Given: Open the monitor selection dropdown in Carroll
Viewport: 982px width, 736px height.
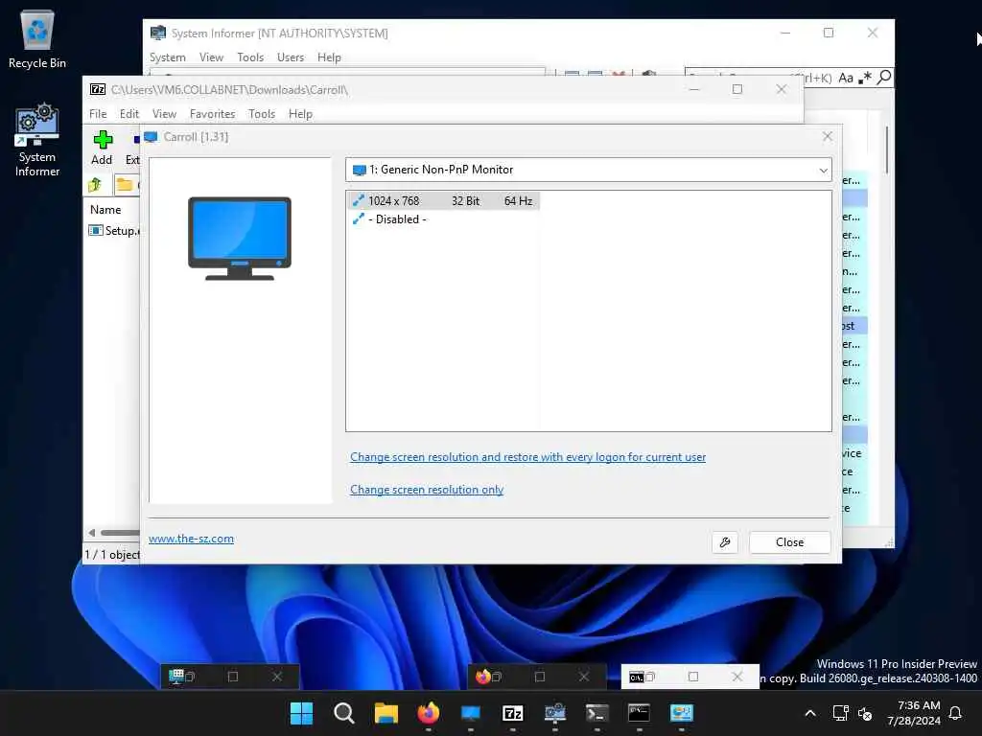Looking at the screenshot, I should [588, 170].
